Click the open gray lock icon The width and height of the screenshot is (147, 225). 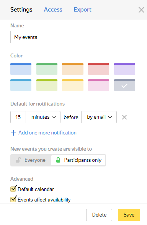point(18,160)
